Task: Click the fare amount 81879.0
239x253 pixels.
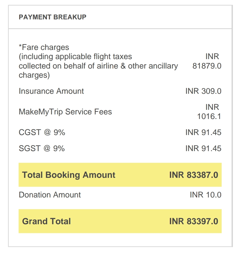Action: tap(207, 66)
